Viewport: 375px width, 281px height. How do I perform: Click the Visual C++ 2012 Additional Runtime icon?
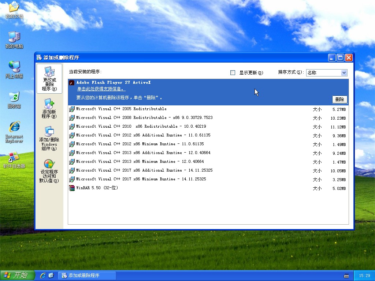pyautogui.click(x=72, y=135)
